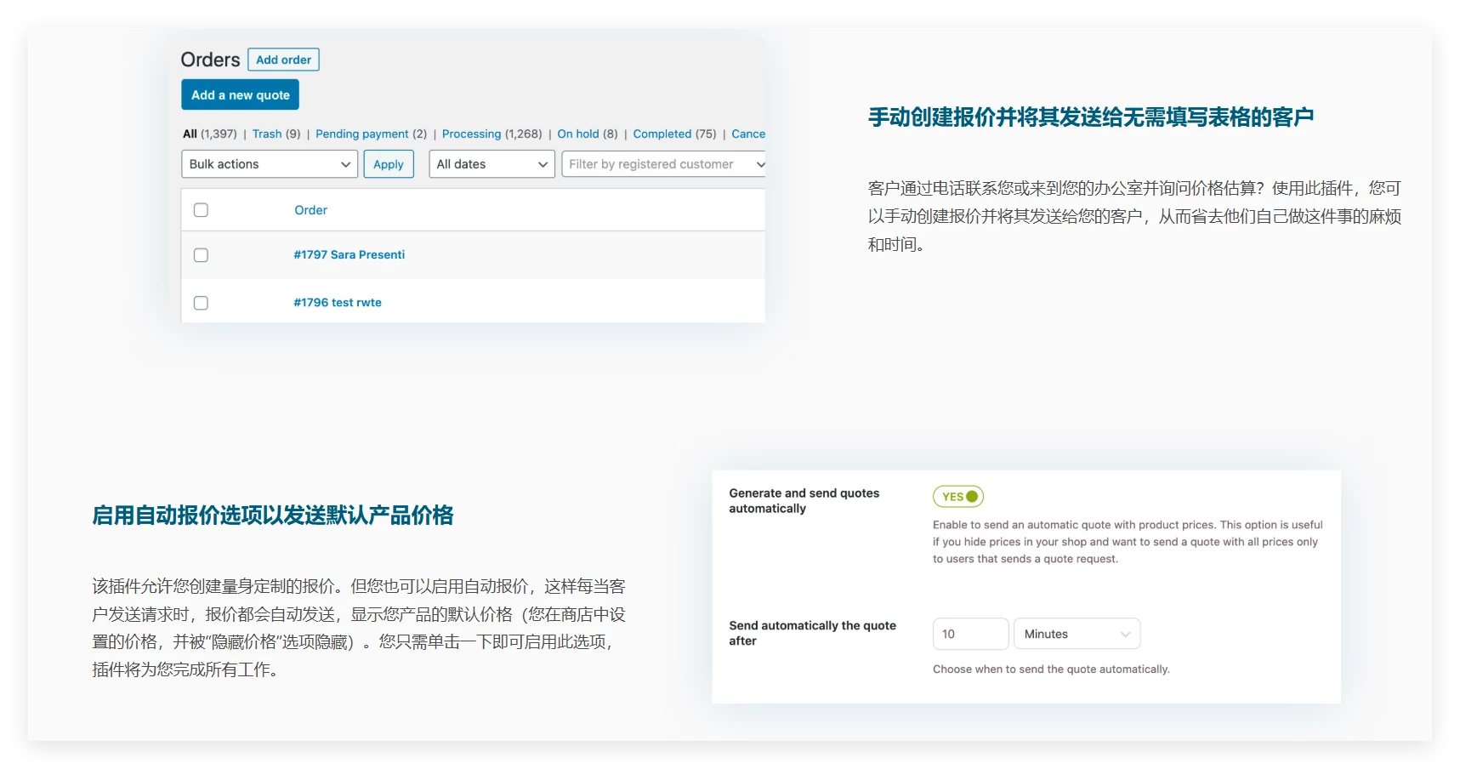Filter orders by Processing status

[x=471, y=134]
